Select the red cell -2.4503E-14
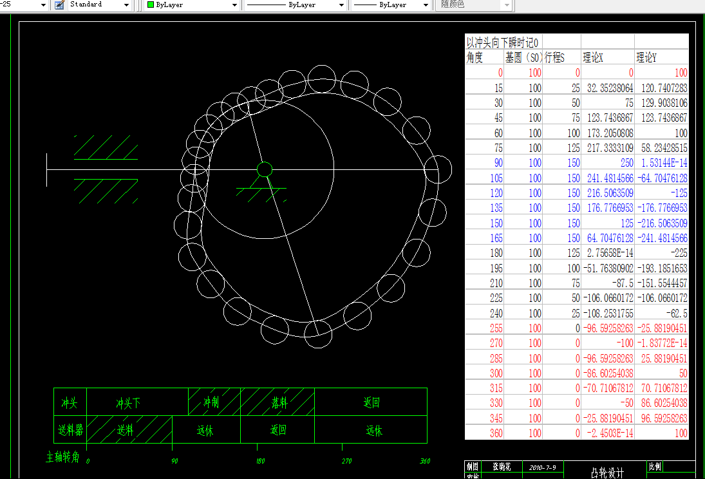Viewport: 705px width, 479px height. (x=608, y=433)
